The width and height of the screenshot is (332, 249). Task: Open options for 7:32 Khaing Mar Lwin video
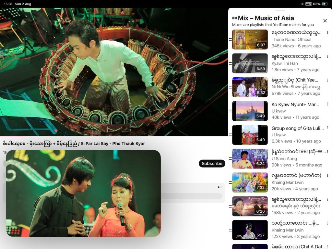(x=327, y=175)
